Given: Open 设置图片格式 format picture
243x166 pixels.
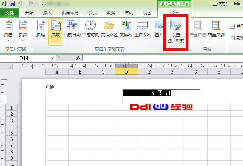Looking at the screenshot, I should point(176,32).
